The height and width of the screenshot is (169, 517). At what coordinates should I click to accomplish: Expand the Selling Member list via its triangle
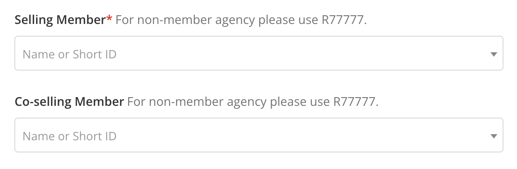(493, 54)
